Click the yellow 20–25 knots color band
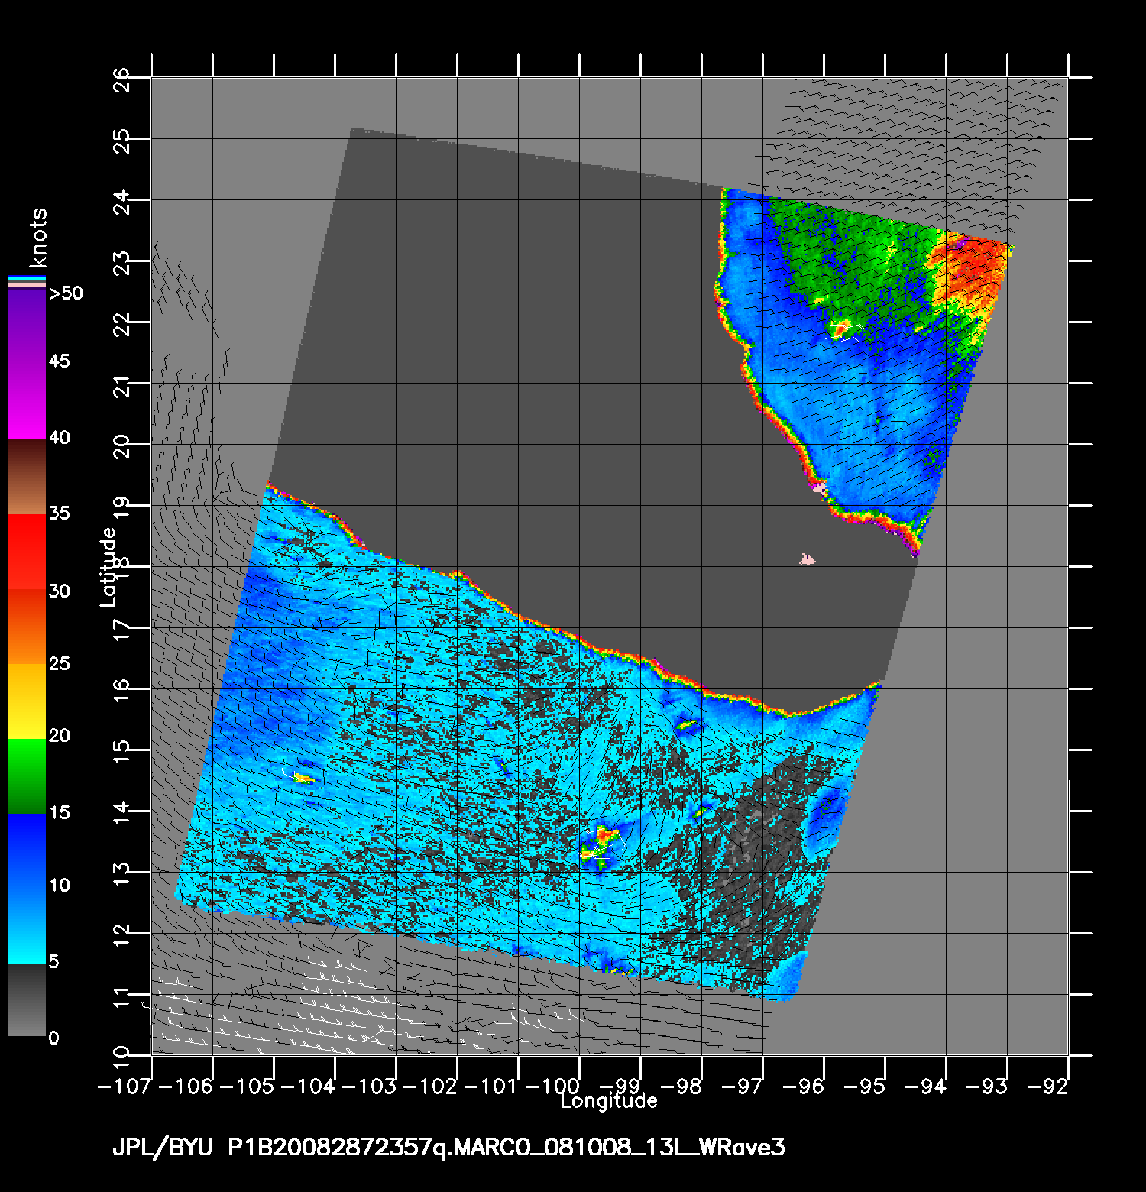 [27, 701]
